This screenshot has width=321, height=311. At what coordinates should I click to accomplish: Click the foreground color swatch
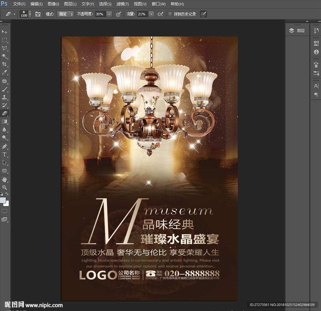coord(3,200)
